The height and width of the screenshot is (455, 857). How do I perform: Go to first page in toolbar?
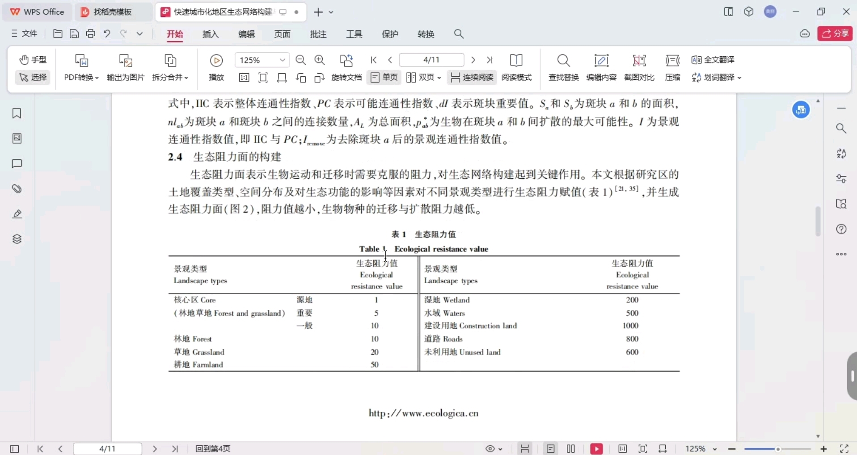click(374, 60)
